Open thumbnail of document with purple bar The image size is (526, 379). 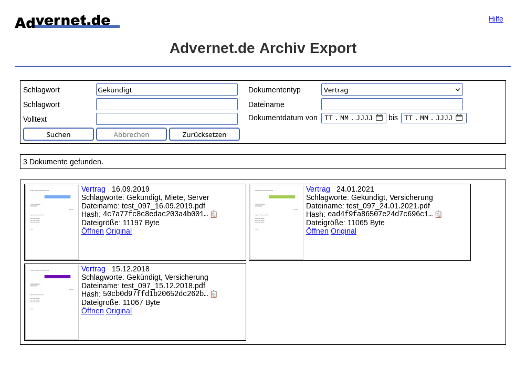[52, 302]
